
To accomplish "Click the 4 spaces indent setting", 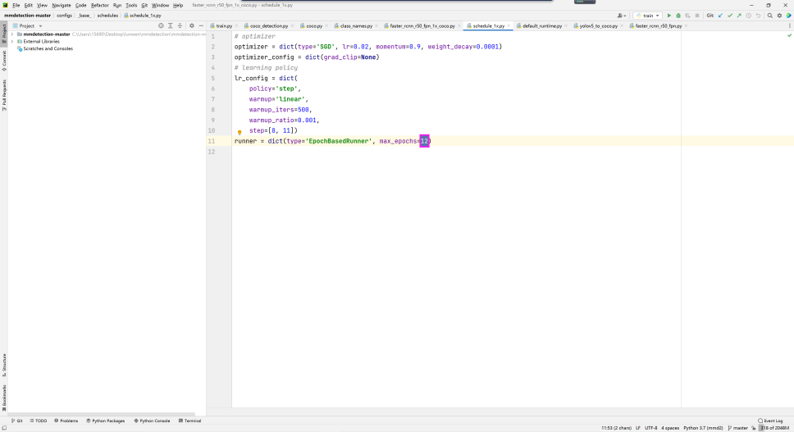I will click(x=670, y=428).
